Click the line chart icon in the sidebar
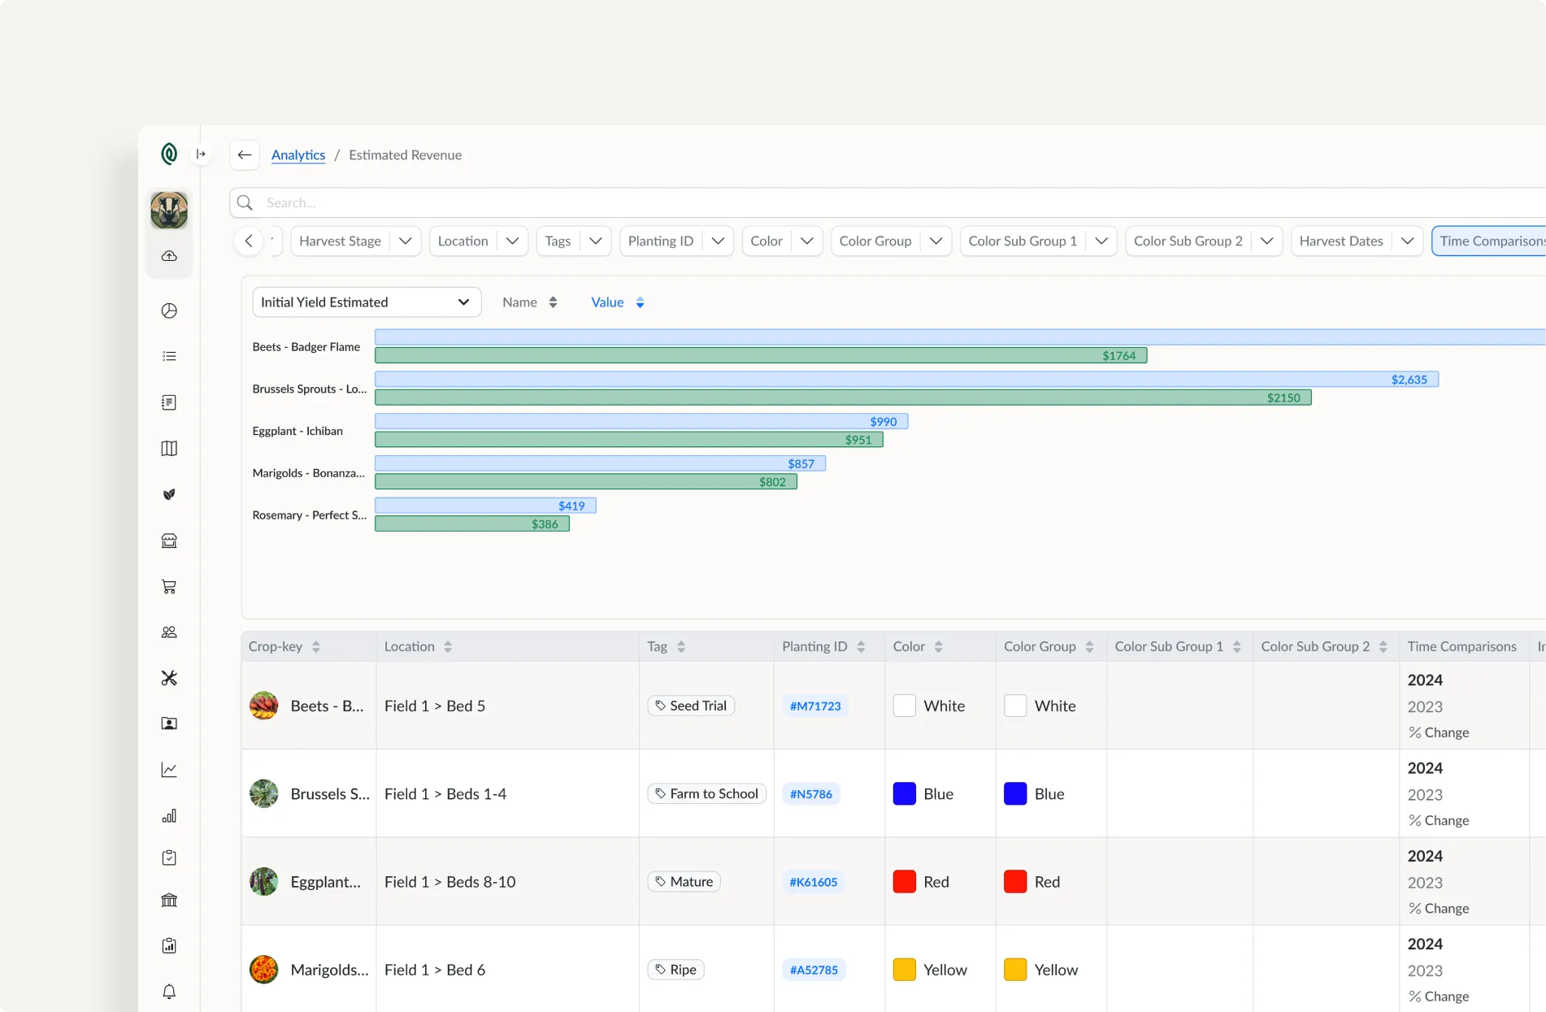This screenshot has width=1546, height=1012. pos(168,769)
